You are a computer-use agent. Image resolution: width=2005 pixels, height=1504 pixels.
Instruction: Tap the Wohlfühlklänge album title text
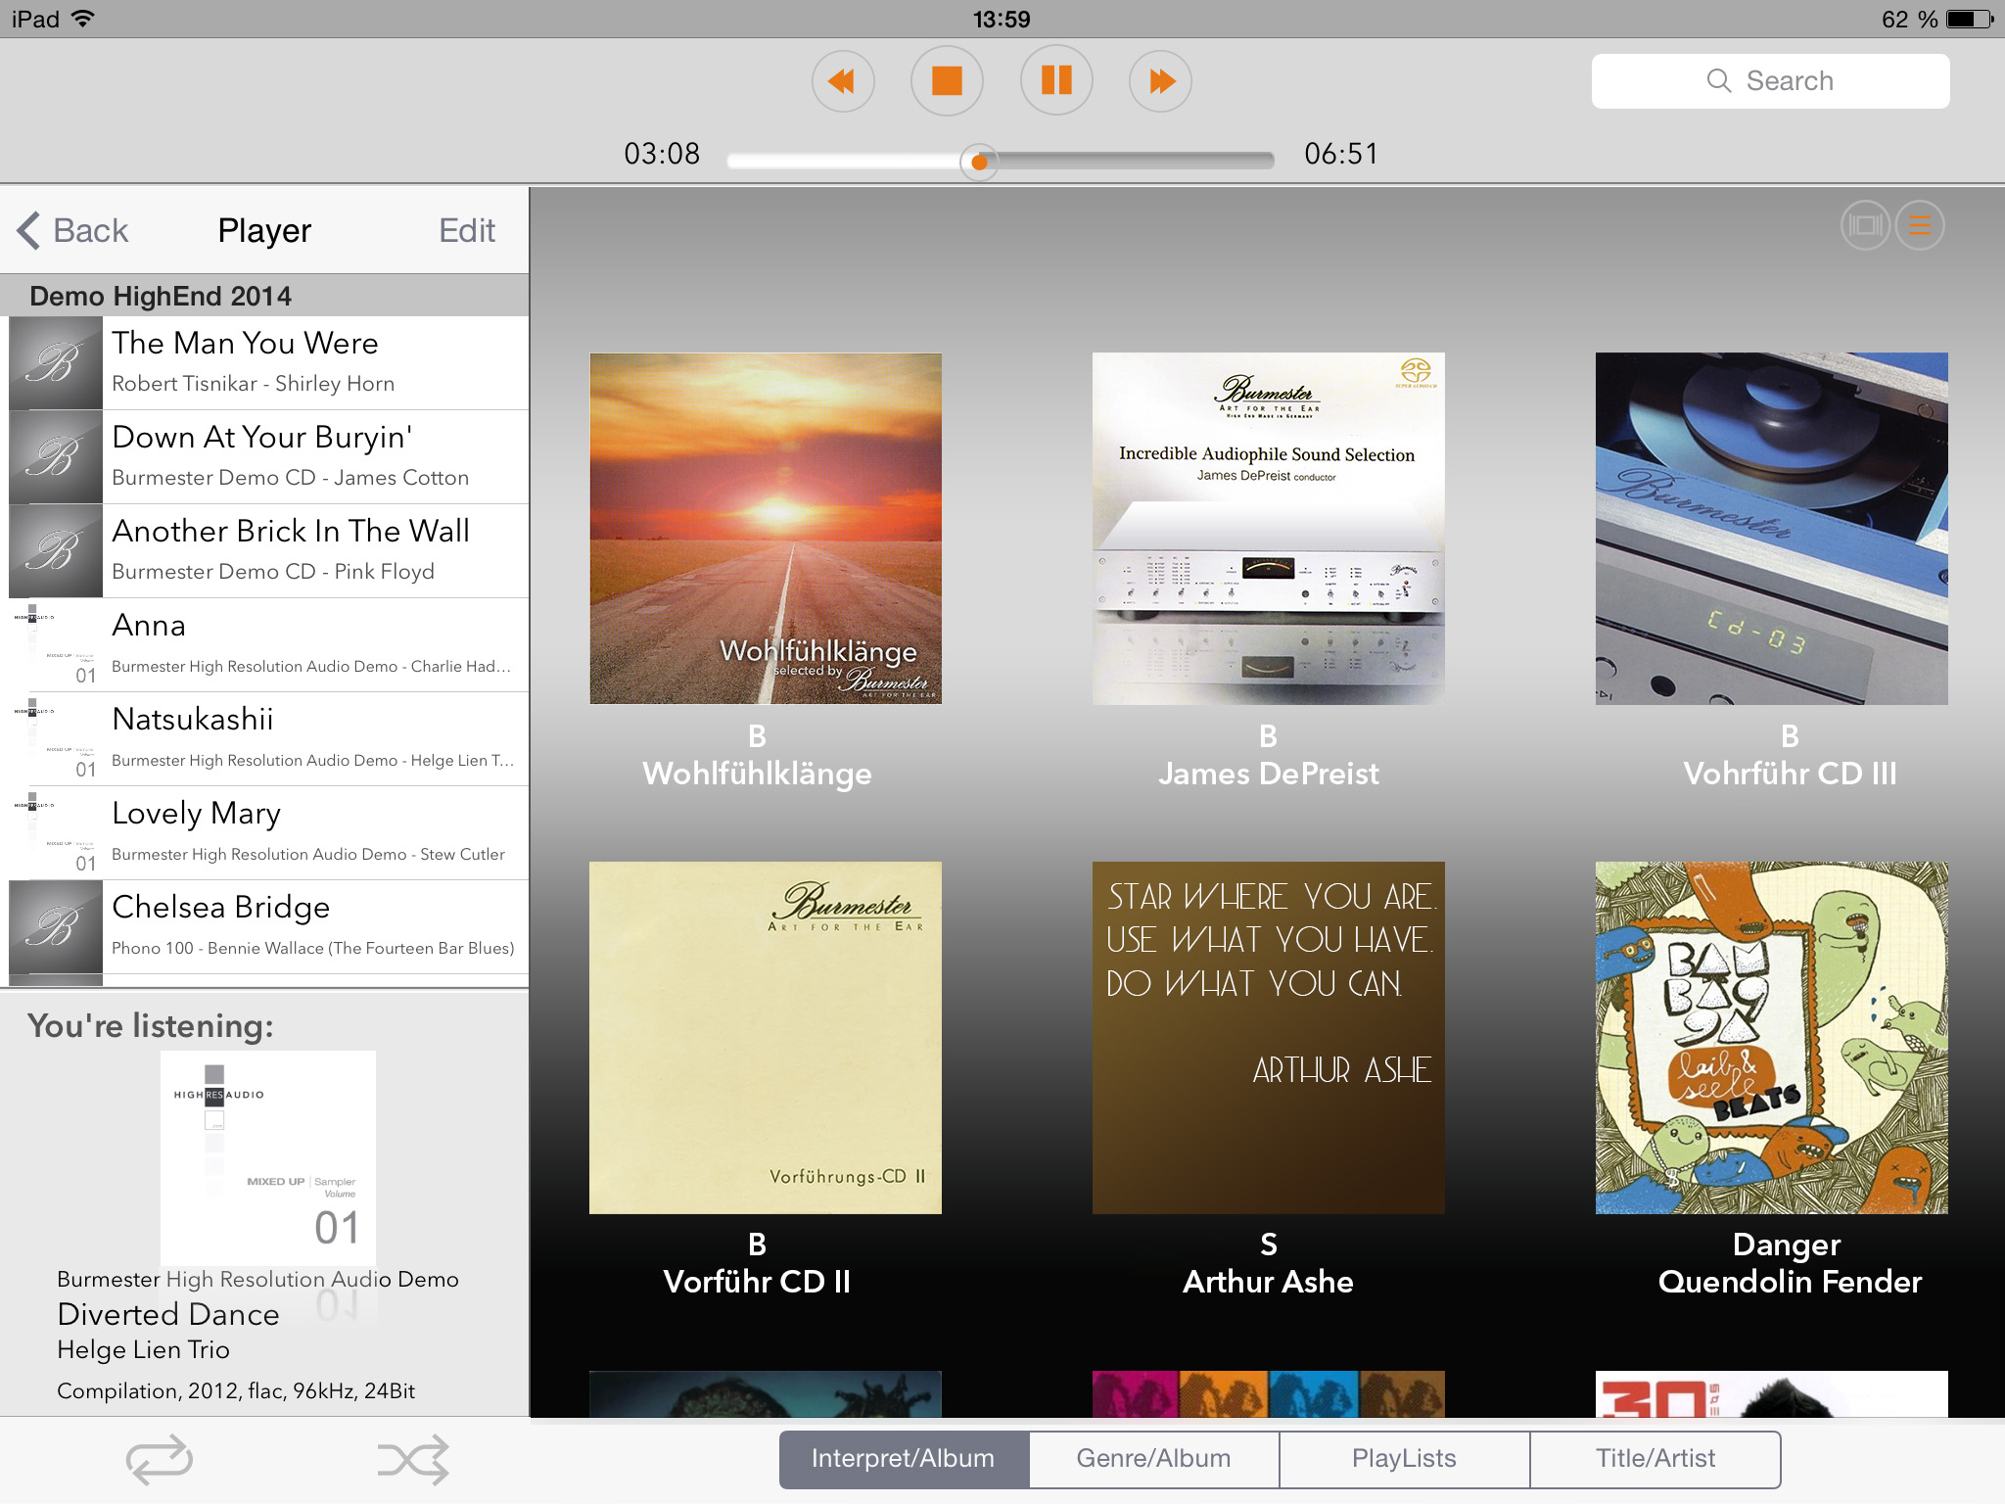tap(757, 774)
